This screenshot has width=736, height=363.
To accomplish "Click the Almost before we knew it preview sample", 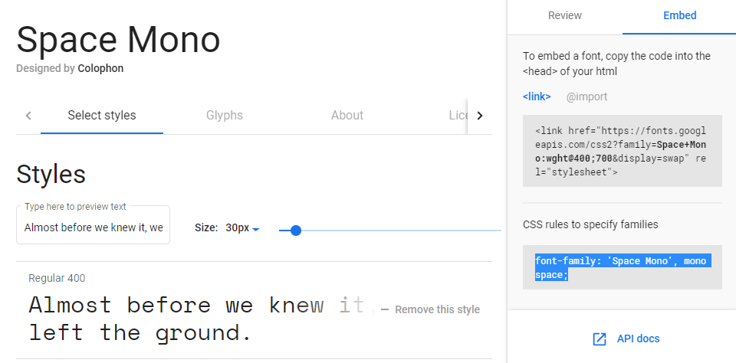I will coord(202,319).
